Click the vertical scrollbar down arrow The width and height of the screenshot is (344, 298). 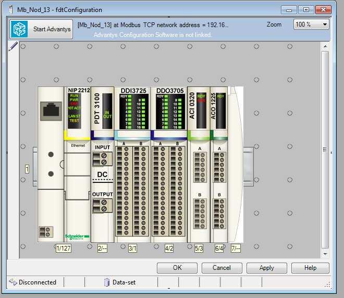pyautogui.click(x=325, y=254)
